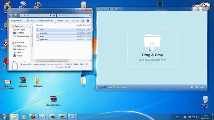Open the view options dropdown arrow
This screenshot has width=214, height=120.
click(77, 21)
